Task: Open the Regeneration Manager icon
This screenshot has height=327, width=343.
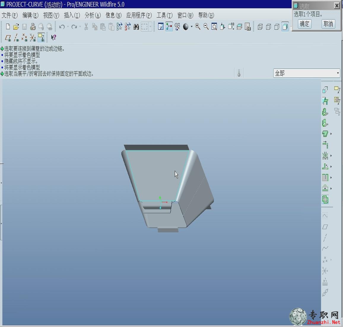Action: [x=128, y=27]
